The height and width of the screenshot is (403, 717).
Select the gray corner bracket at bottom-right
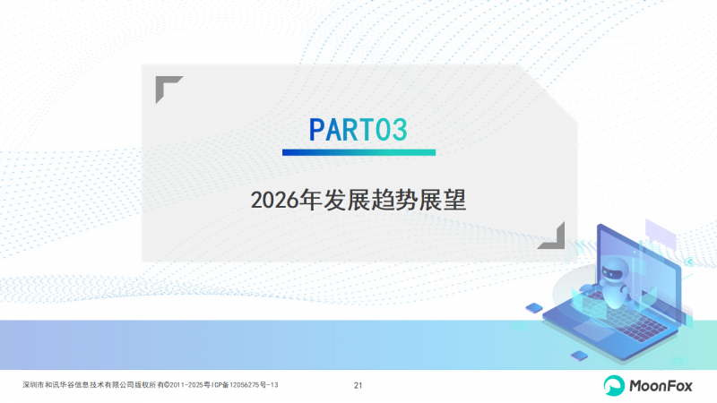551,235
